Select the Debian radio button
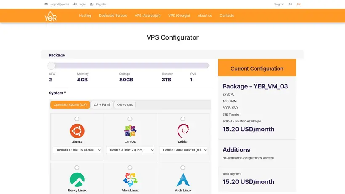This screenshot has height=194, width=345. (x=183, y=119)
